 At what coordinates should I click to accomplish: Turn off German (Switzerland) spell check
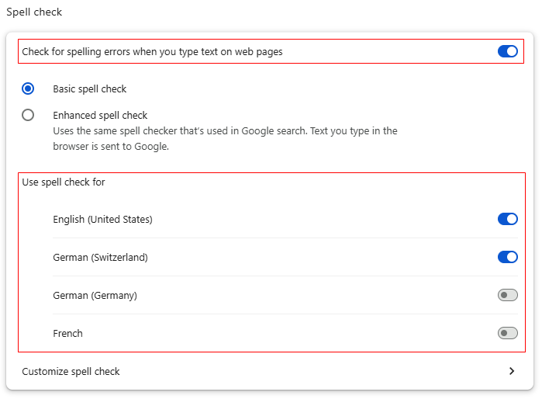click(x=507, y=257)
